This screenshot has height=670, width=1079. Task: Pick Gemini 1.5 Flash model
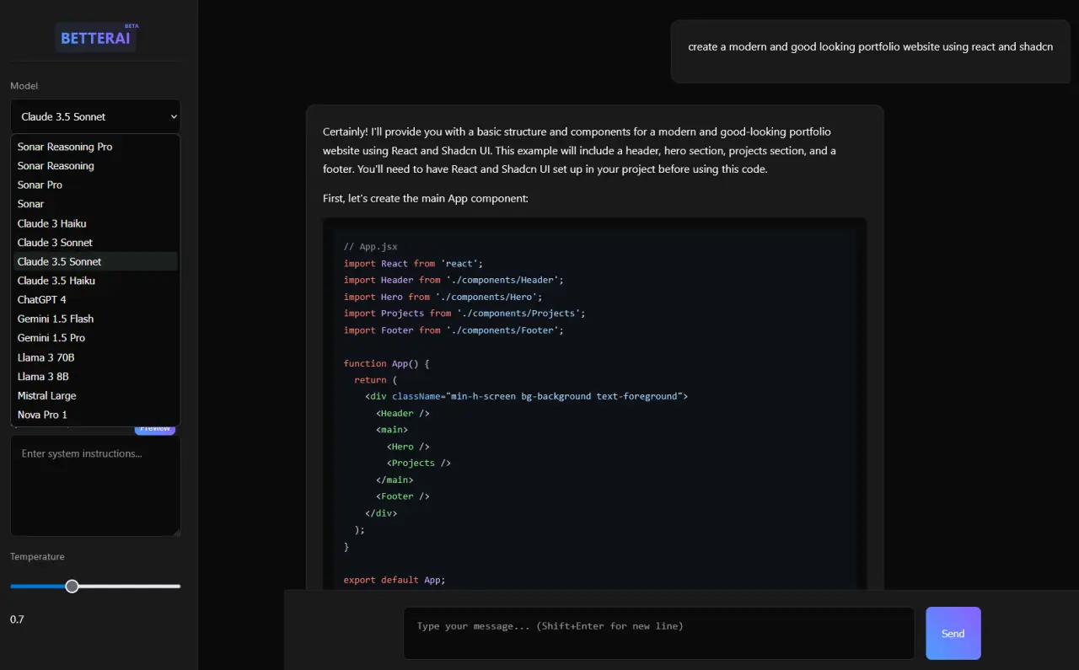95,319
